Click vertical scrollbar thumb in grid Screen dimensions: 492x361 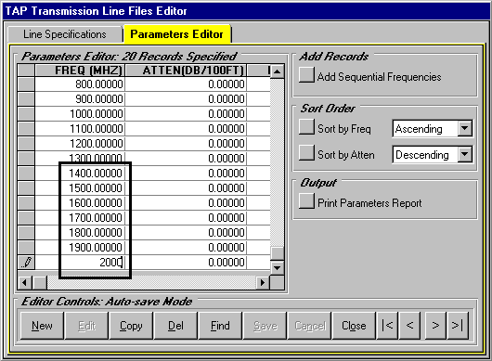pyautogui.click(x=277, y=253)
